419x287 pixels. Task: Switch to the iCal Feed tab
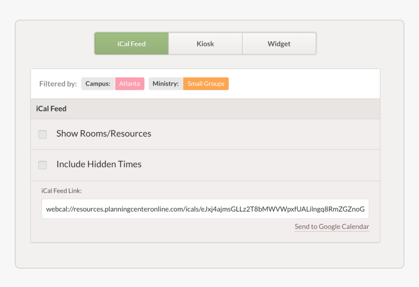[x=132, y=44]
